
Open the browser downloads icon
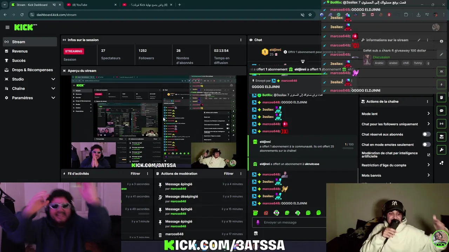(418, 15)
